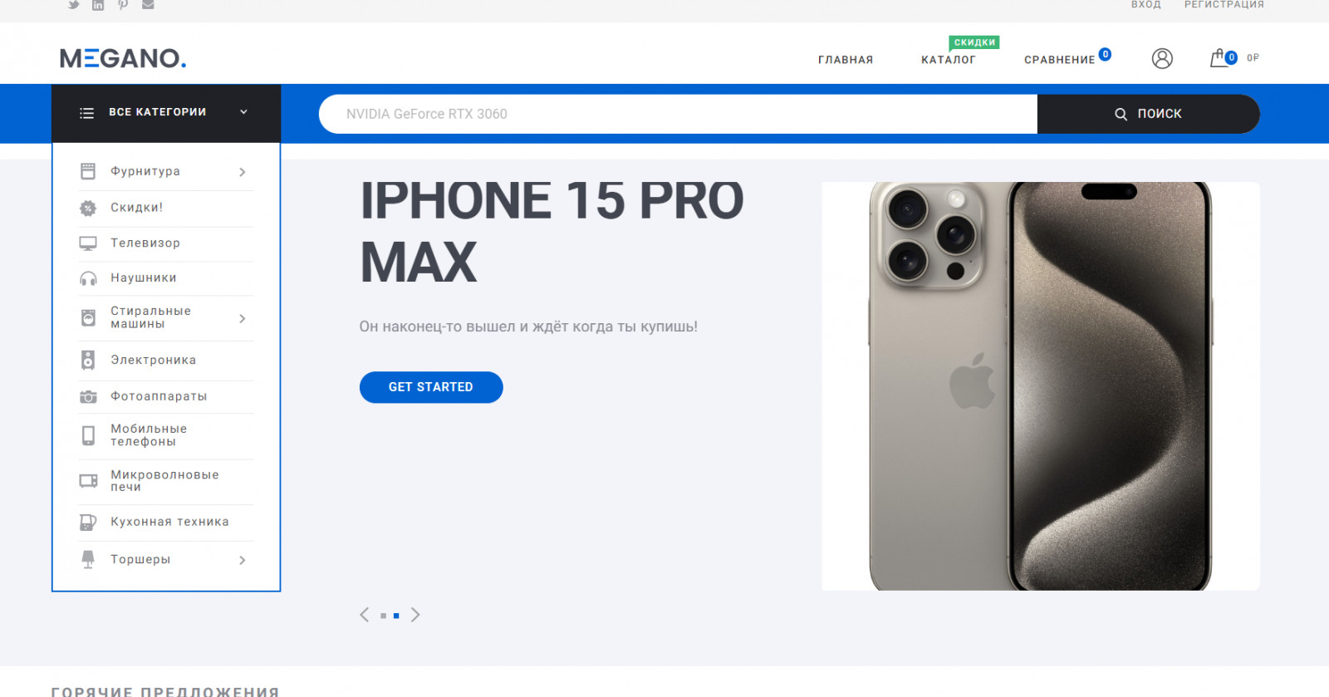
Task: Click the LinkedIn icon in top bar
Action: tap(98, 5)
